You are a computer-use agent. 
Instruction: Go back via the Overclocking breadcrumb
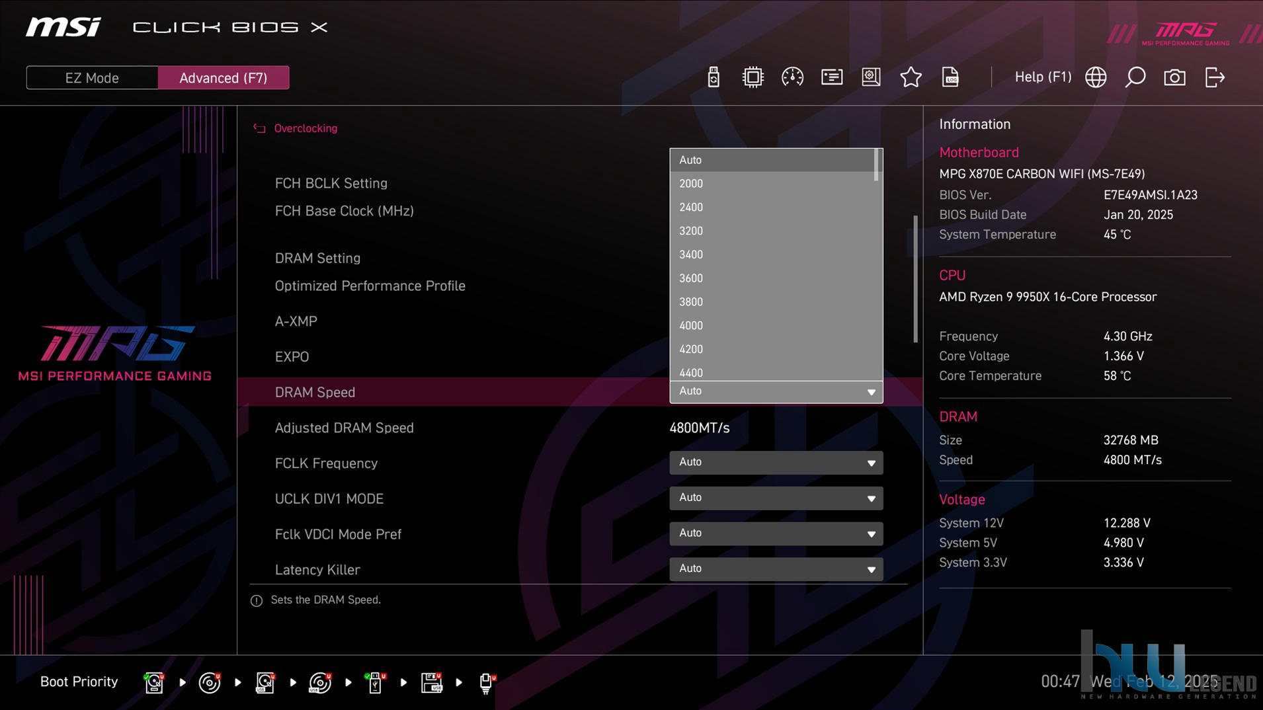[x=306, y=128]
